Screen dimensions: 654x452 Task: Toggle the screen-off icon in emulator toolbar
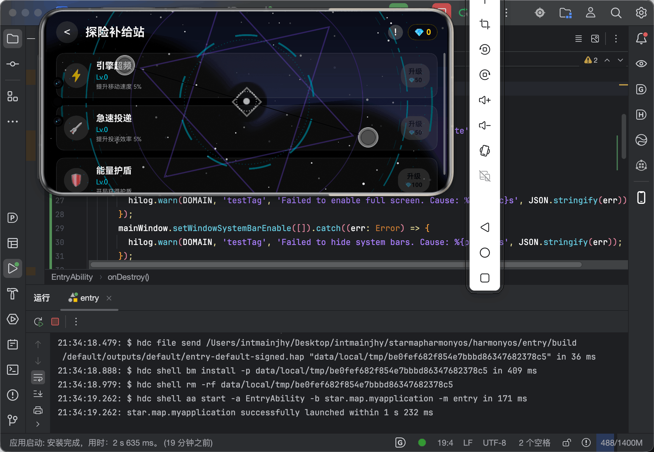(x=485, y=176)
